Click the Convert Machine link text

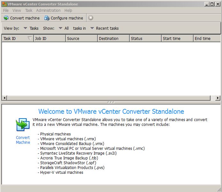(x=23, y=140)
